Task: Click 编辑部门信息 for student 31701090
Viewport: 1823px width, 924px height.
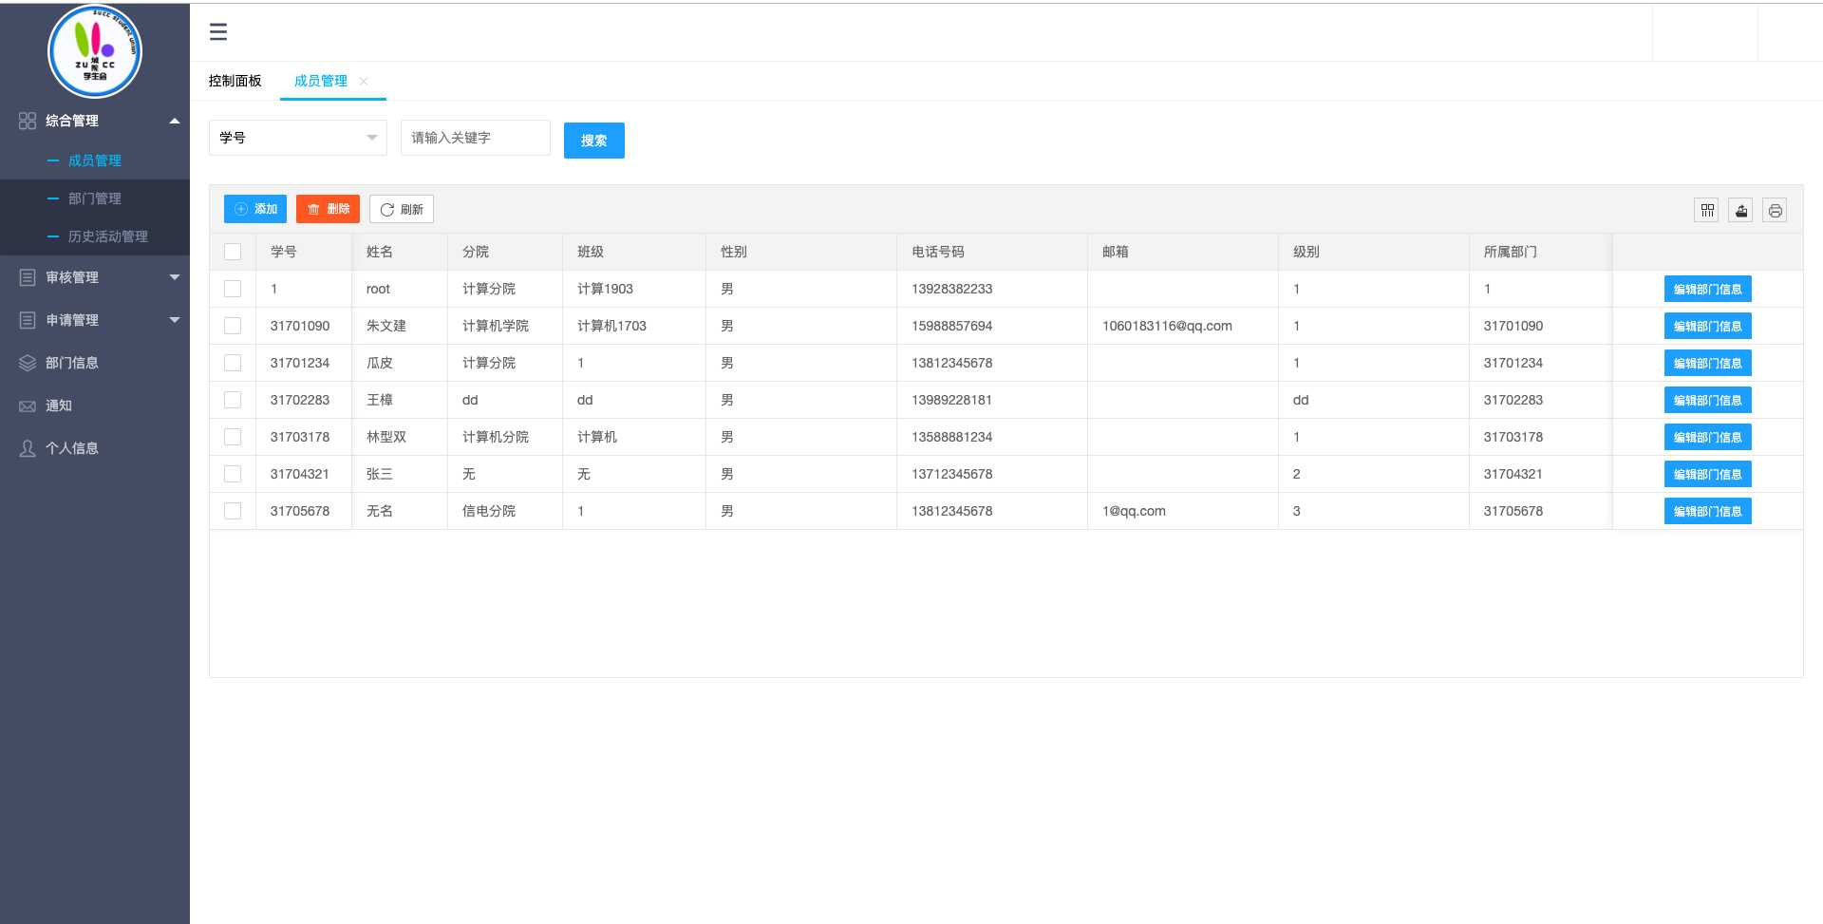Action: (x=1707, y=326)
